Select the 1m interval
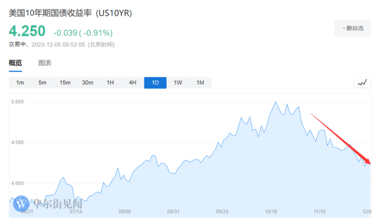Viewport: 377px width, 223px height. (x=20, y=83)
